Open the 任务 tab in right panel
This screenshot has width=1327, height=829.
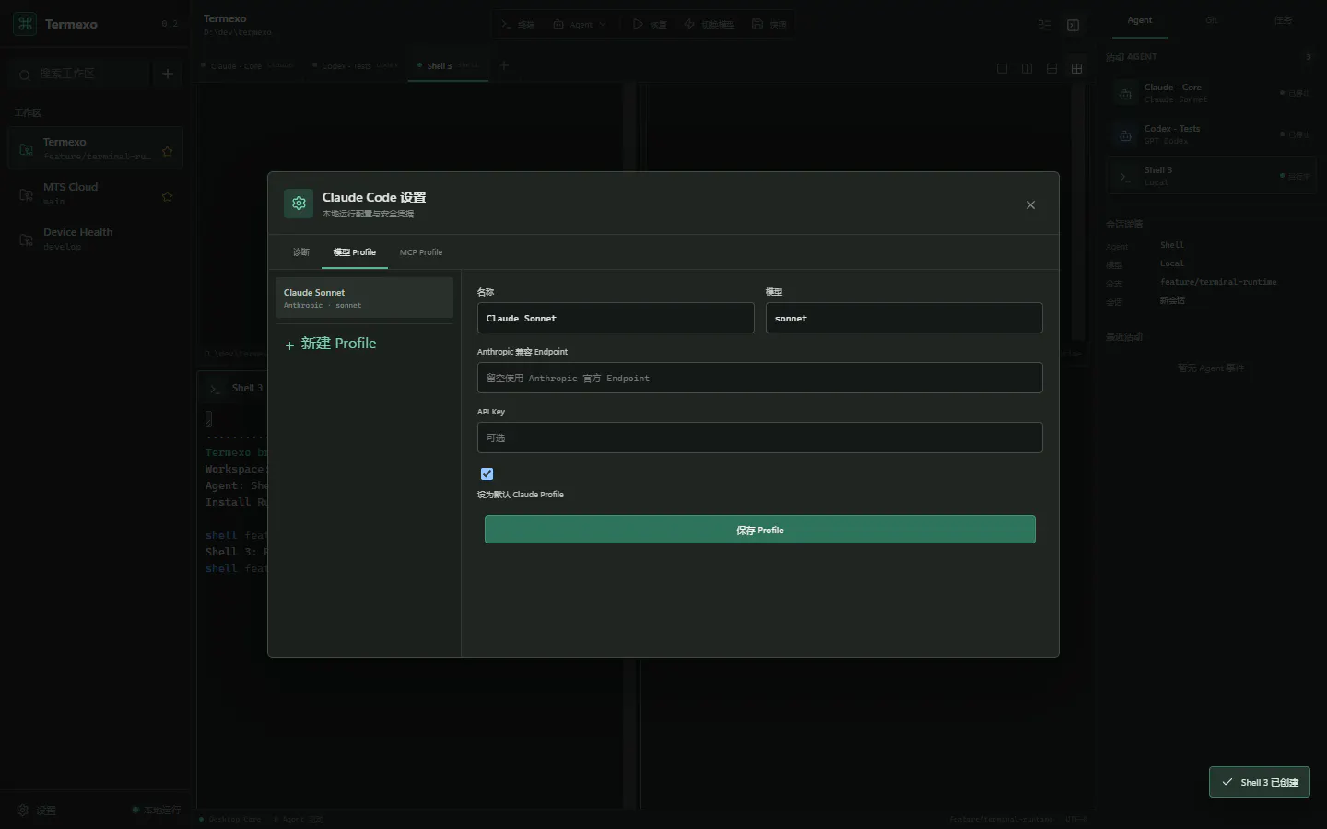[x=1283, y=20]
